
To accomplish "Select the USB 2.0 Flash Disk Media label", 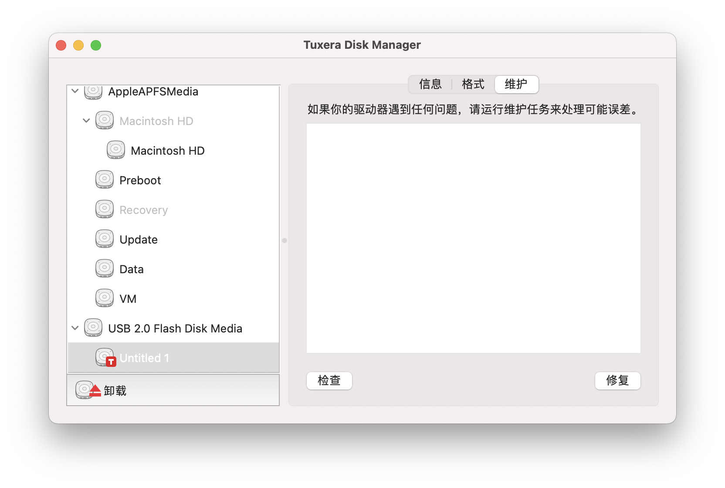I will tap(175, 329).
